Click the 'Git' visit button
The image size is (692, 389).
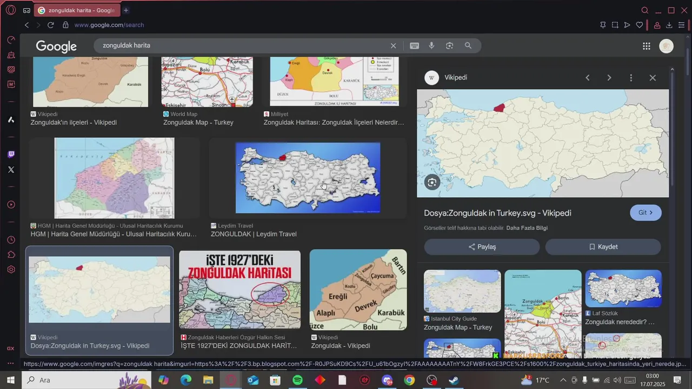(646, 213)
